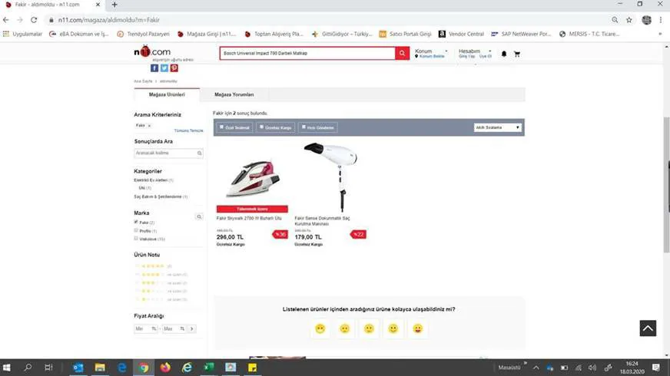Open the shopping cart icon

[x=517, y=54]
